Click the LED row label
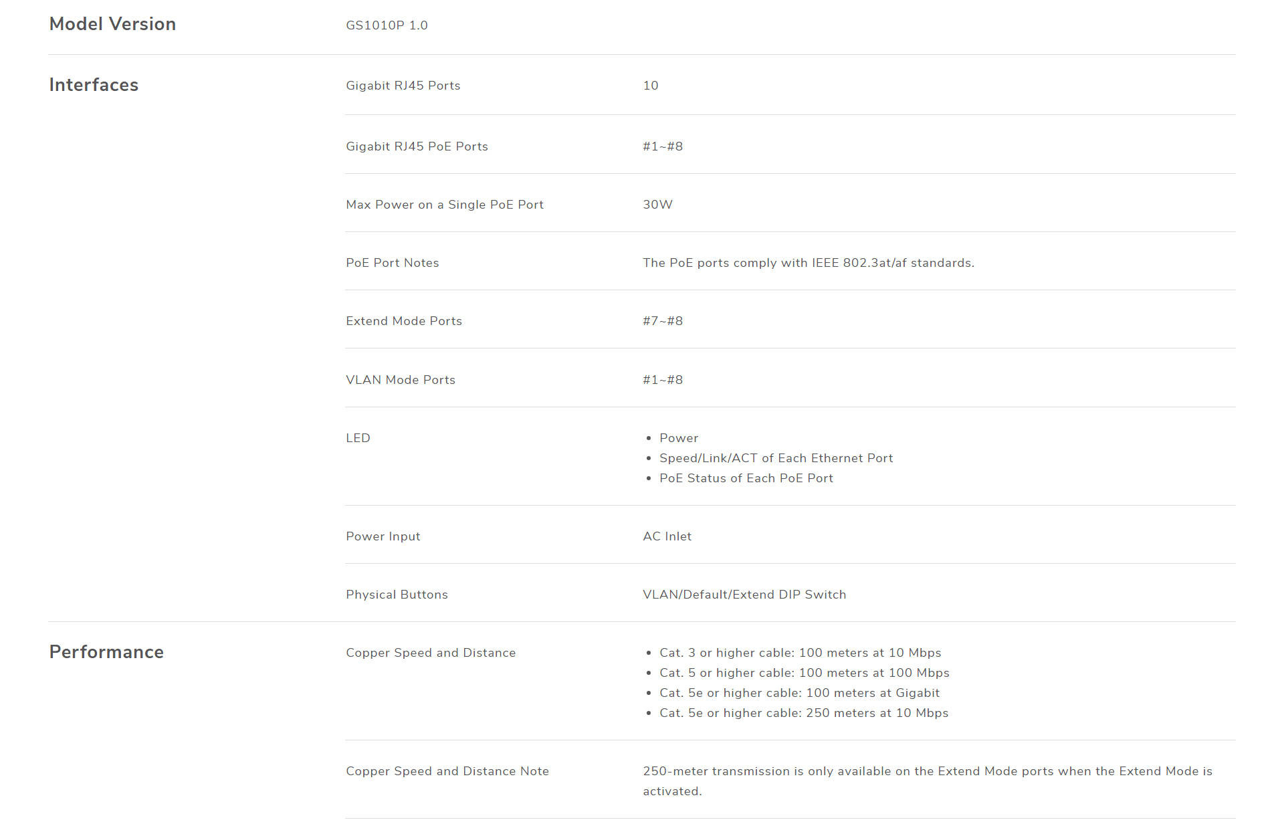The width and height of the screenshot is (1284, 822). click(x=358, y=438)
